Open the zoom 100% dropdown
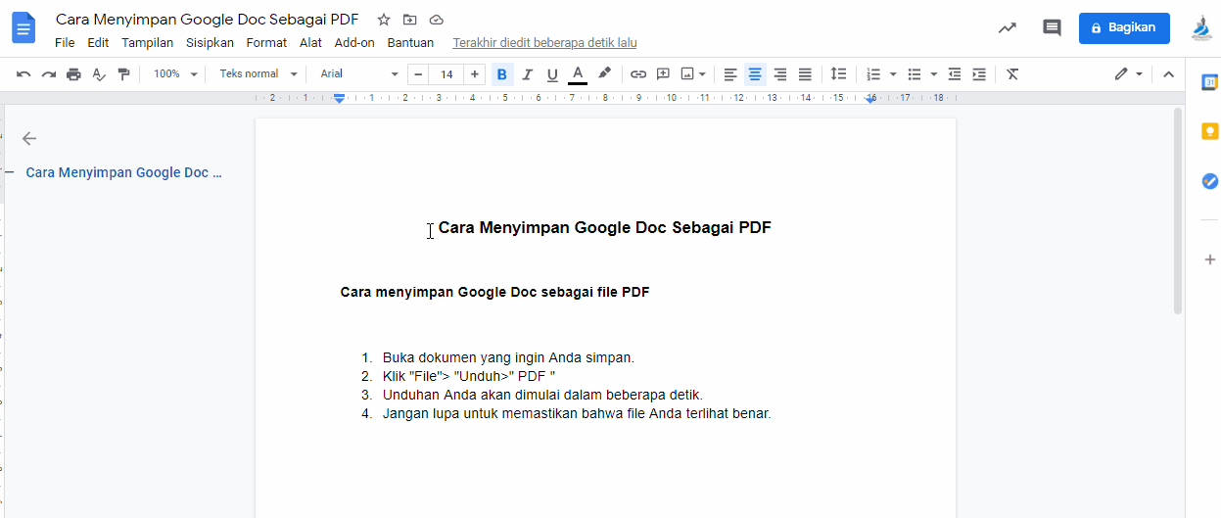The height and width of the screenshot is (518, 1221). [x=175, y=74]
